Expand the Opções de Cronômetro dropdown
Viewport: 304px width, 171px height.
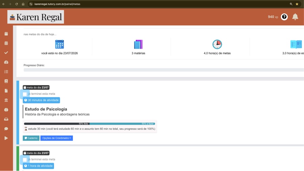57,138
